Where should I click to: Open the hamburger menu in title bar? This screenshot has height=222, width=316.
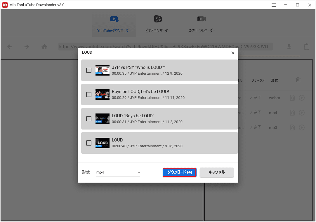coord(274,5)
